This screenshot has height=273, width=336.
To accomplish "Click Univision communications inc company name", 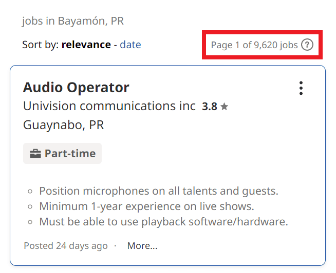I will pyautogui.click(x=109, y=106).
